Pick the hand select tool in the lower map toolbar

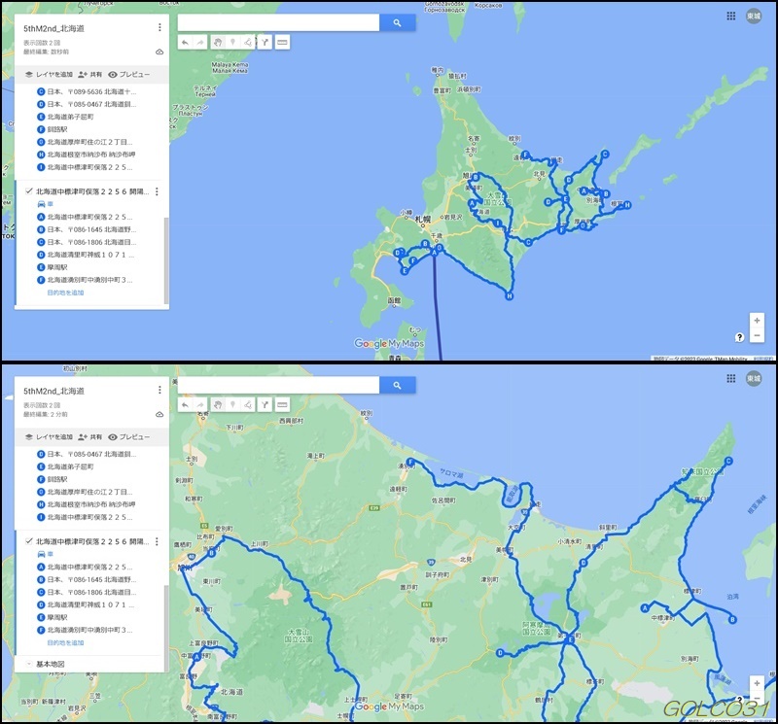(217, 404)
